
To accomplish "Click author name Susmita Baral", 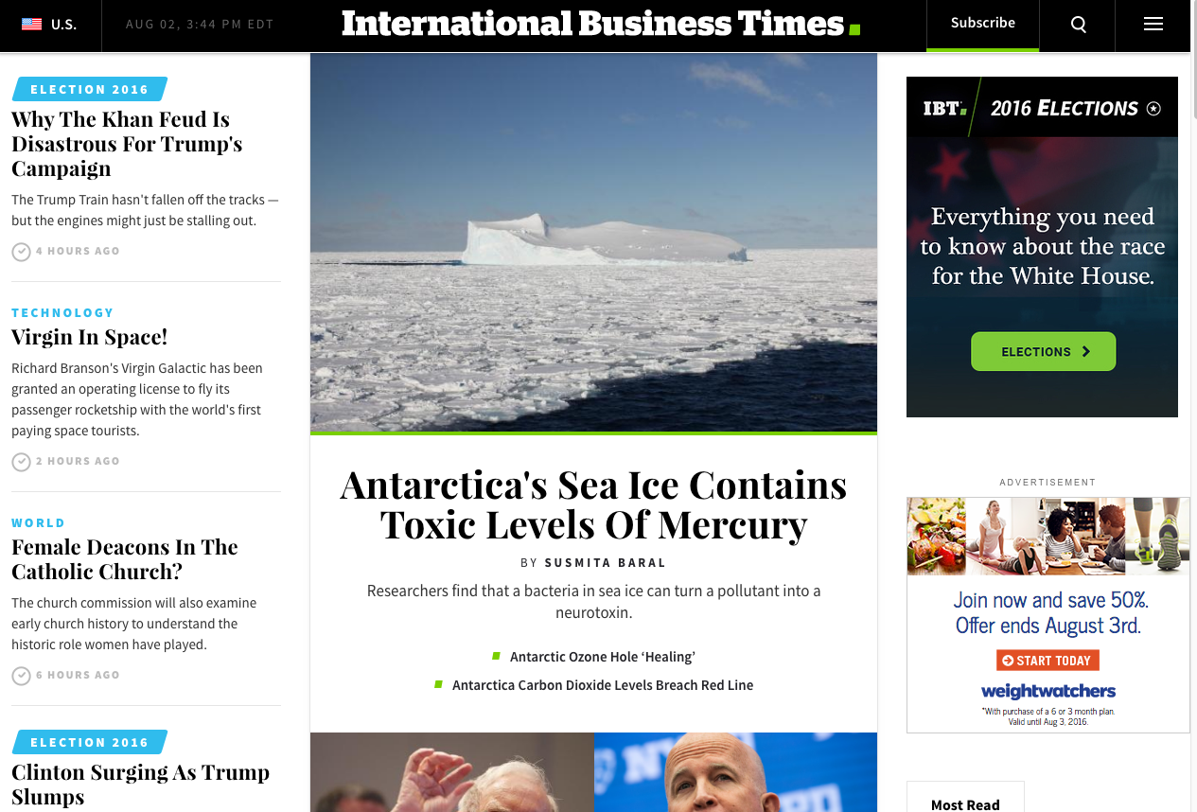I will click(606, 563).
